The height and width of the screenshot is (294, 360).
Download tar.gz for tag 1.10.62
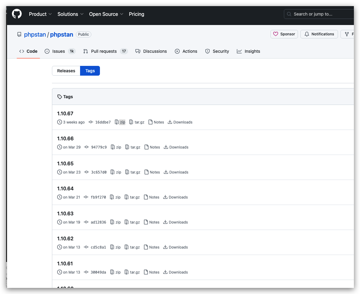click(x=132, y=247)
